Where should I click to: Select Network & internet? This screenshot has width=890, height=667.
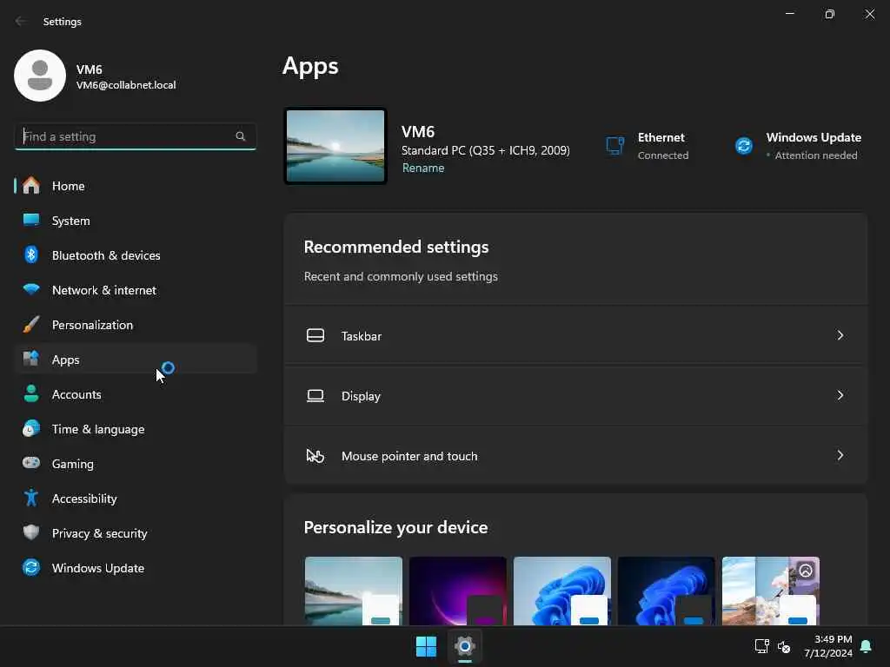pos(136,289)
